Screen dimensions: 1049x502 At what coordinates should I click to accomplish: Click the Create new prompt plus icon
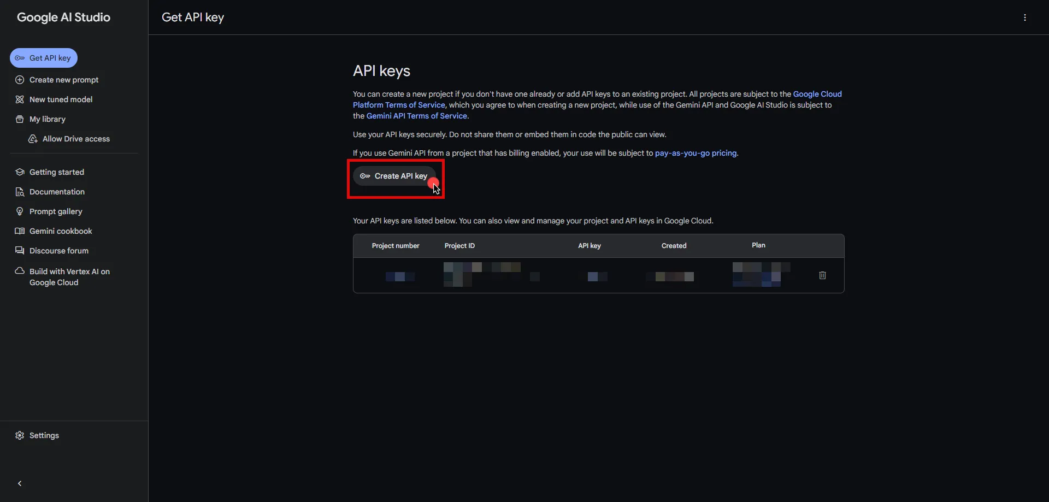[x=20, y=80]
